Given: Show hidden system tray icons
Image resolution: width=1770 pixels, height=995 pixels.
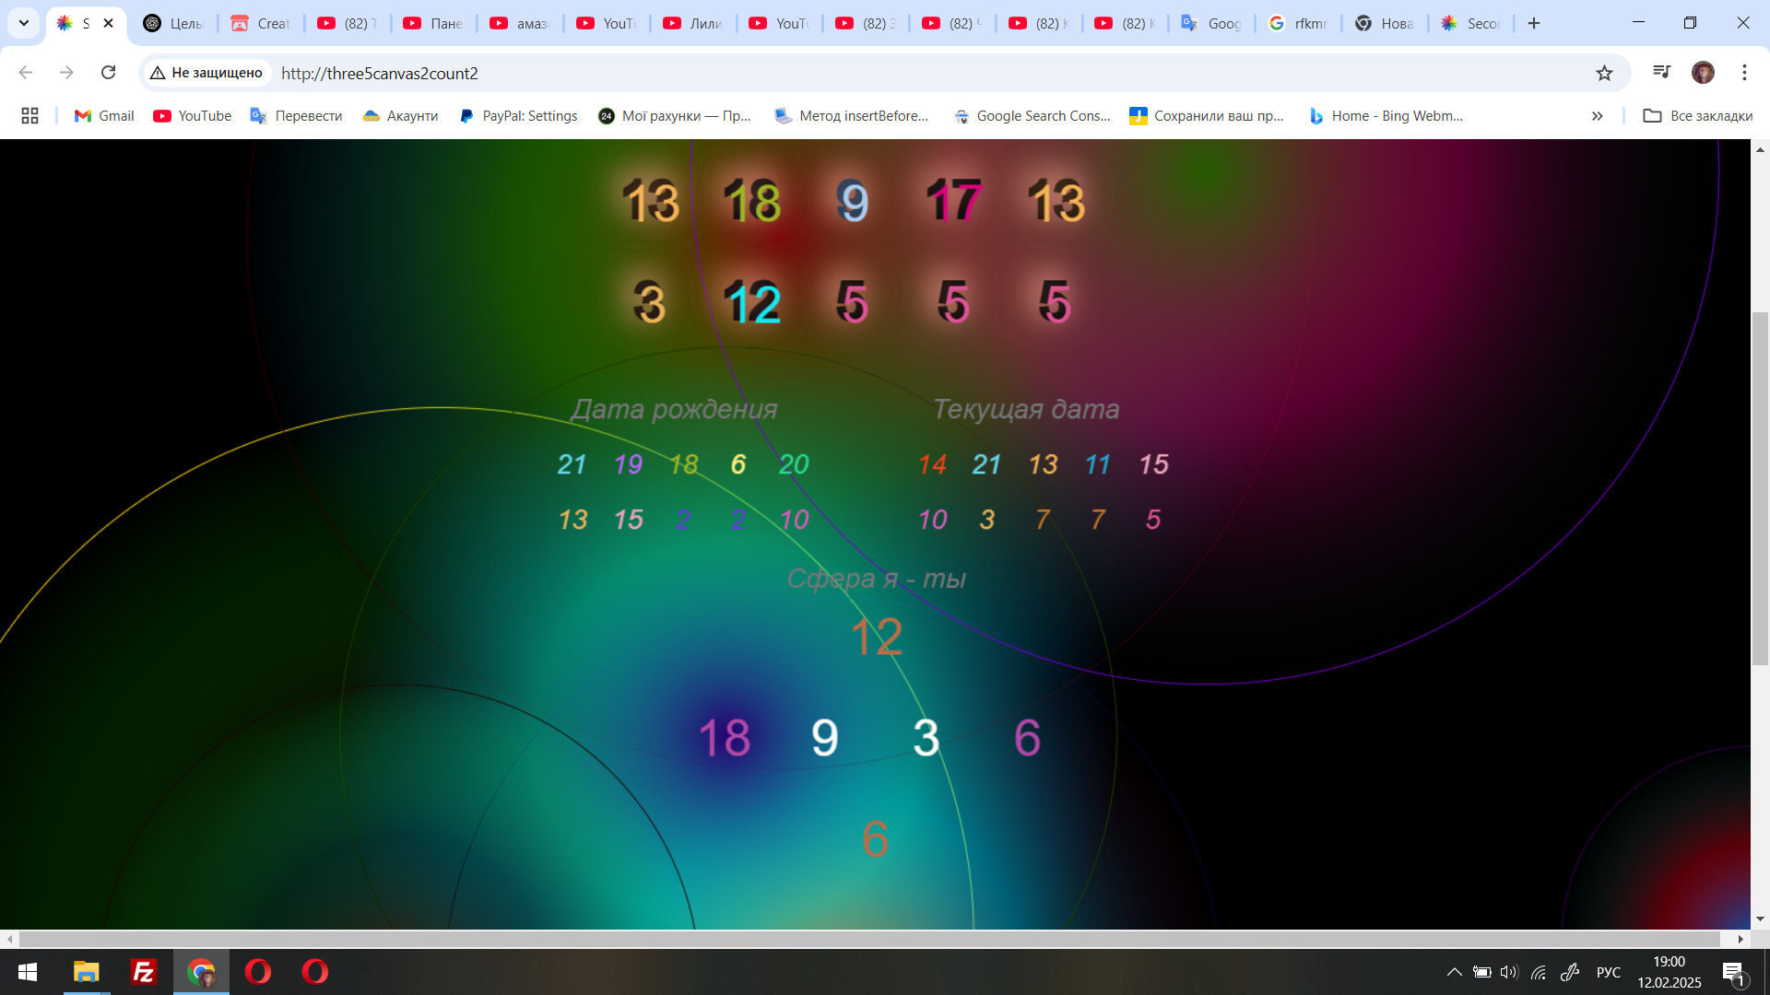Looking at the screenshot, I should tap(1454, 972).
